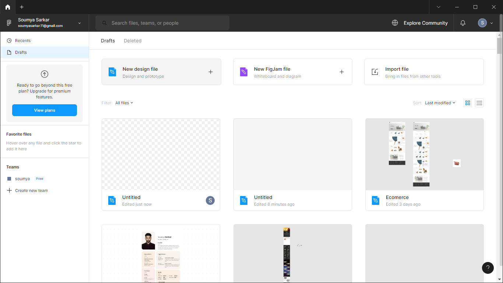Open the Ecomerce file thumbnail

click(425, 154)
